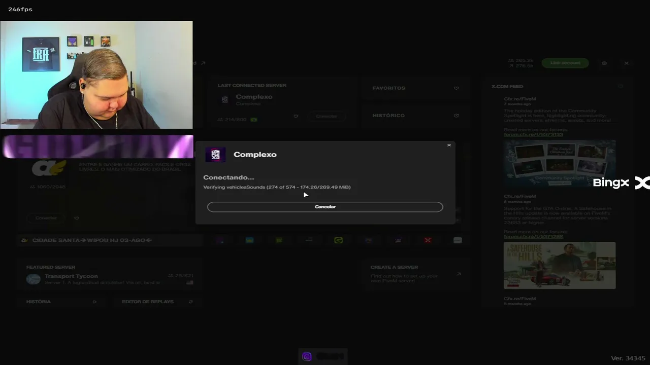Viewport: 650px width, 365px height.
Task: Click the Complexo icon in Last Connected Server
Action: pyautogui.click(x=225, y=100)
